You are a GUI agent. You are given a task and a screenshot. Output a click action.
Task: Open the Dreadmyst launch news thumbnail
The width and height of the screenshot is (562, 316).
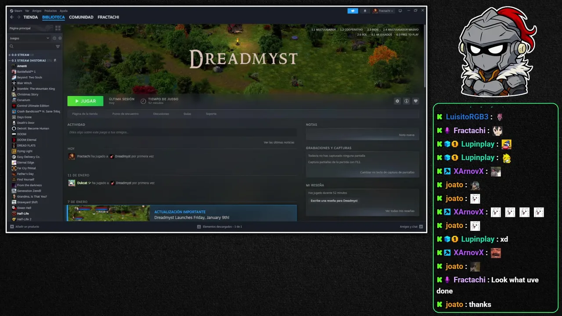(x=108, y=213)
